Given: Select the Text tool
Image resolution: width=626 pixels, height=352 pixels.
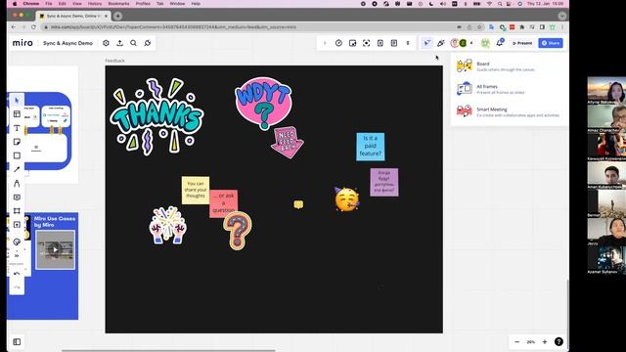Looking at the screenshot, I should [17, 128].
